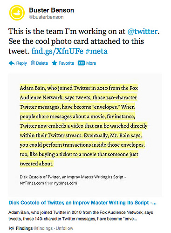Open the Dick Costolo of Twitter article title
171x233 pixels.
click(x=82, y=203)
